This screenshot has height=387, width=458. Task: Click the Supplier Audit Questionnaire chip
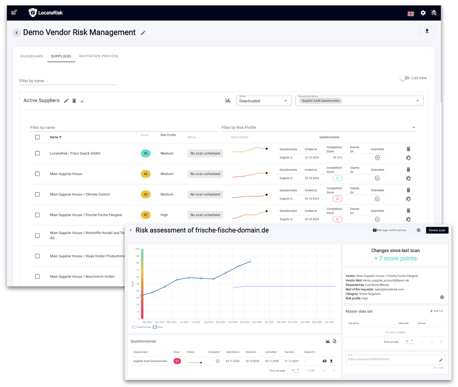coord(321,101)
